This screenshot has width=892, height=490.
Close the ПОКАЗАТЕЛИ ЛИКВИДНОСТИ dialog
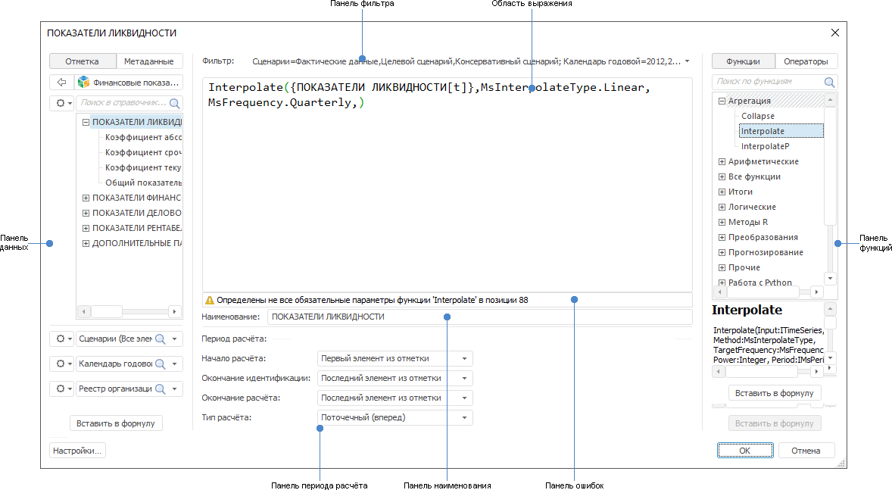pos(834,33)
